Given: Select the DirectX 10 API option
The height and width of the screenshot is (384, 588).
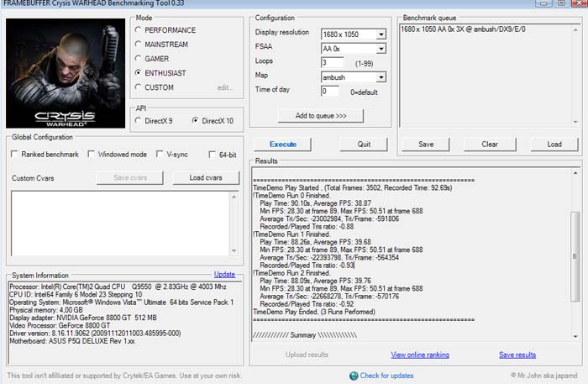Looking at the screenshot, I should [x=195, y=120].
